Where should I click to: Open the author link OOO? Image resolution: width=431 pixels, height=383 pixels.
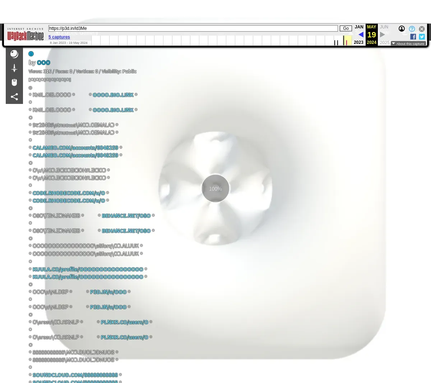pos(43,63)
